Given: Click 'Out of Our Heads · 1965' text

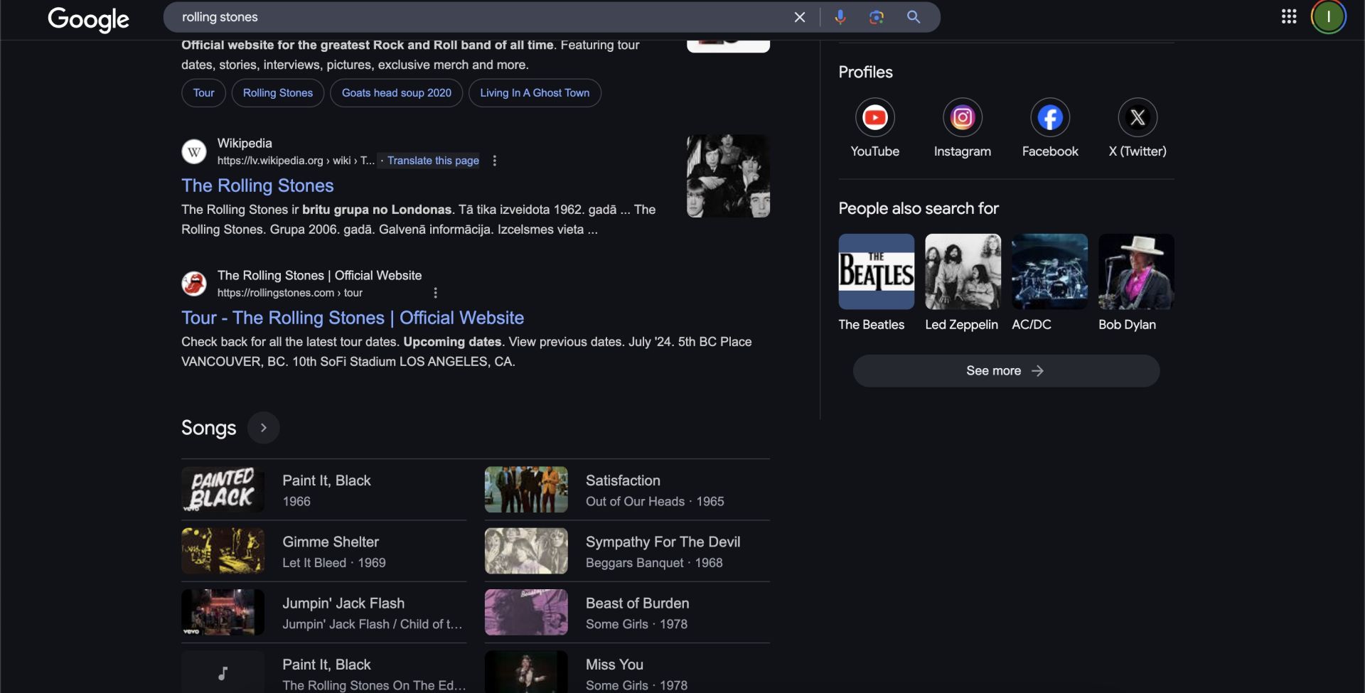Looking at the screenshot, I should click(655, 502).
